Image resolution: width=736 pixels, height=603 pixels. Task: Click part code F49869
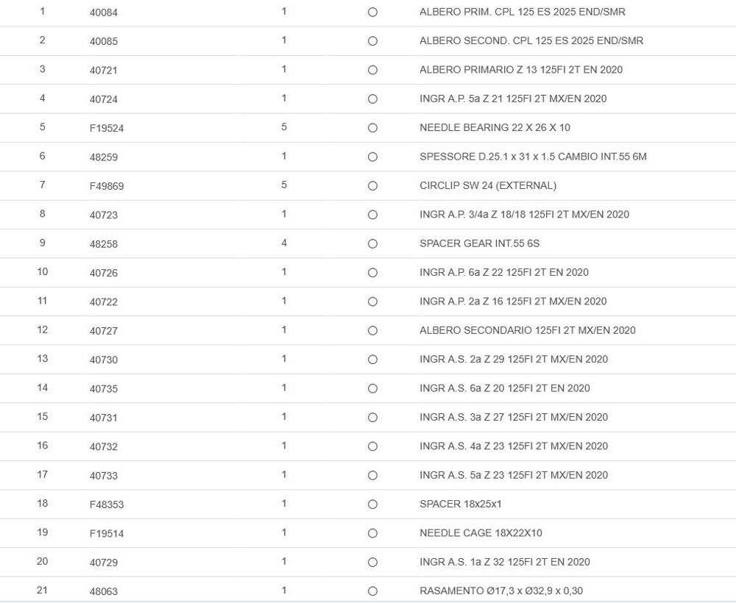[107, 186]
